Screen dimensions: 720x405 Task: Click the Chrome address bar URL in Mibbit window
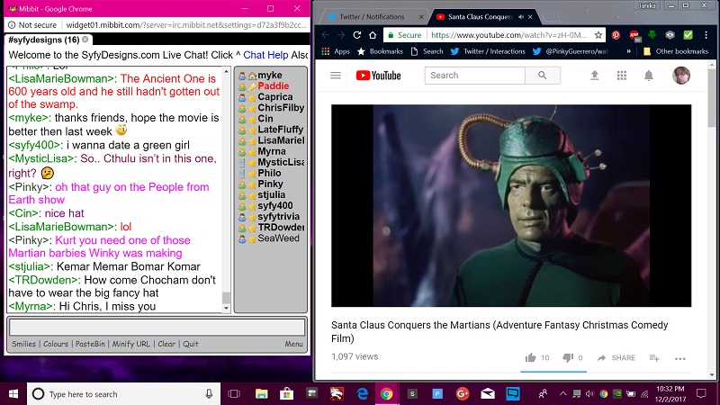pyautogui.click(x=186, y=25)
